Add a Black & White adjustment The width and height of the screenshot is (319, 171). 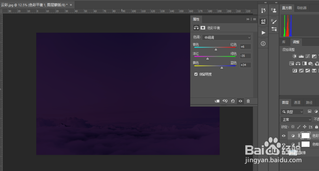[x=304, y=64]
